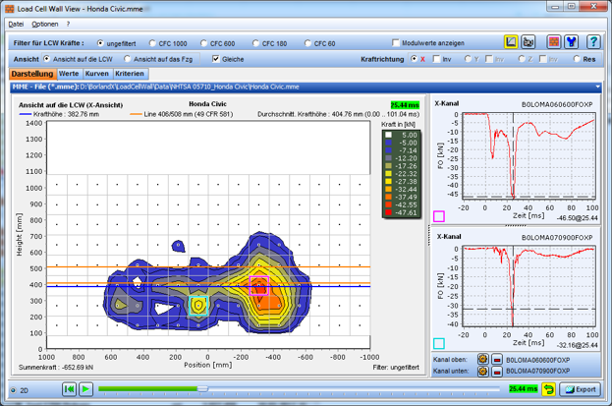Click the Export button

(581, 389)
